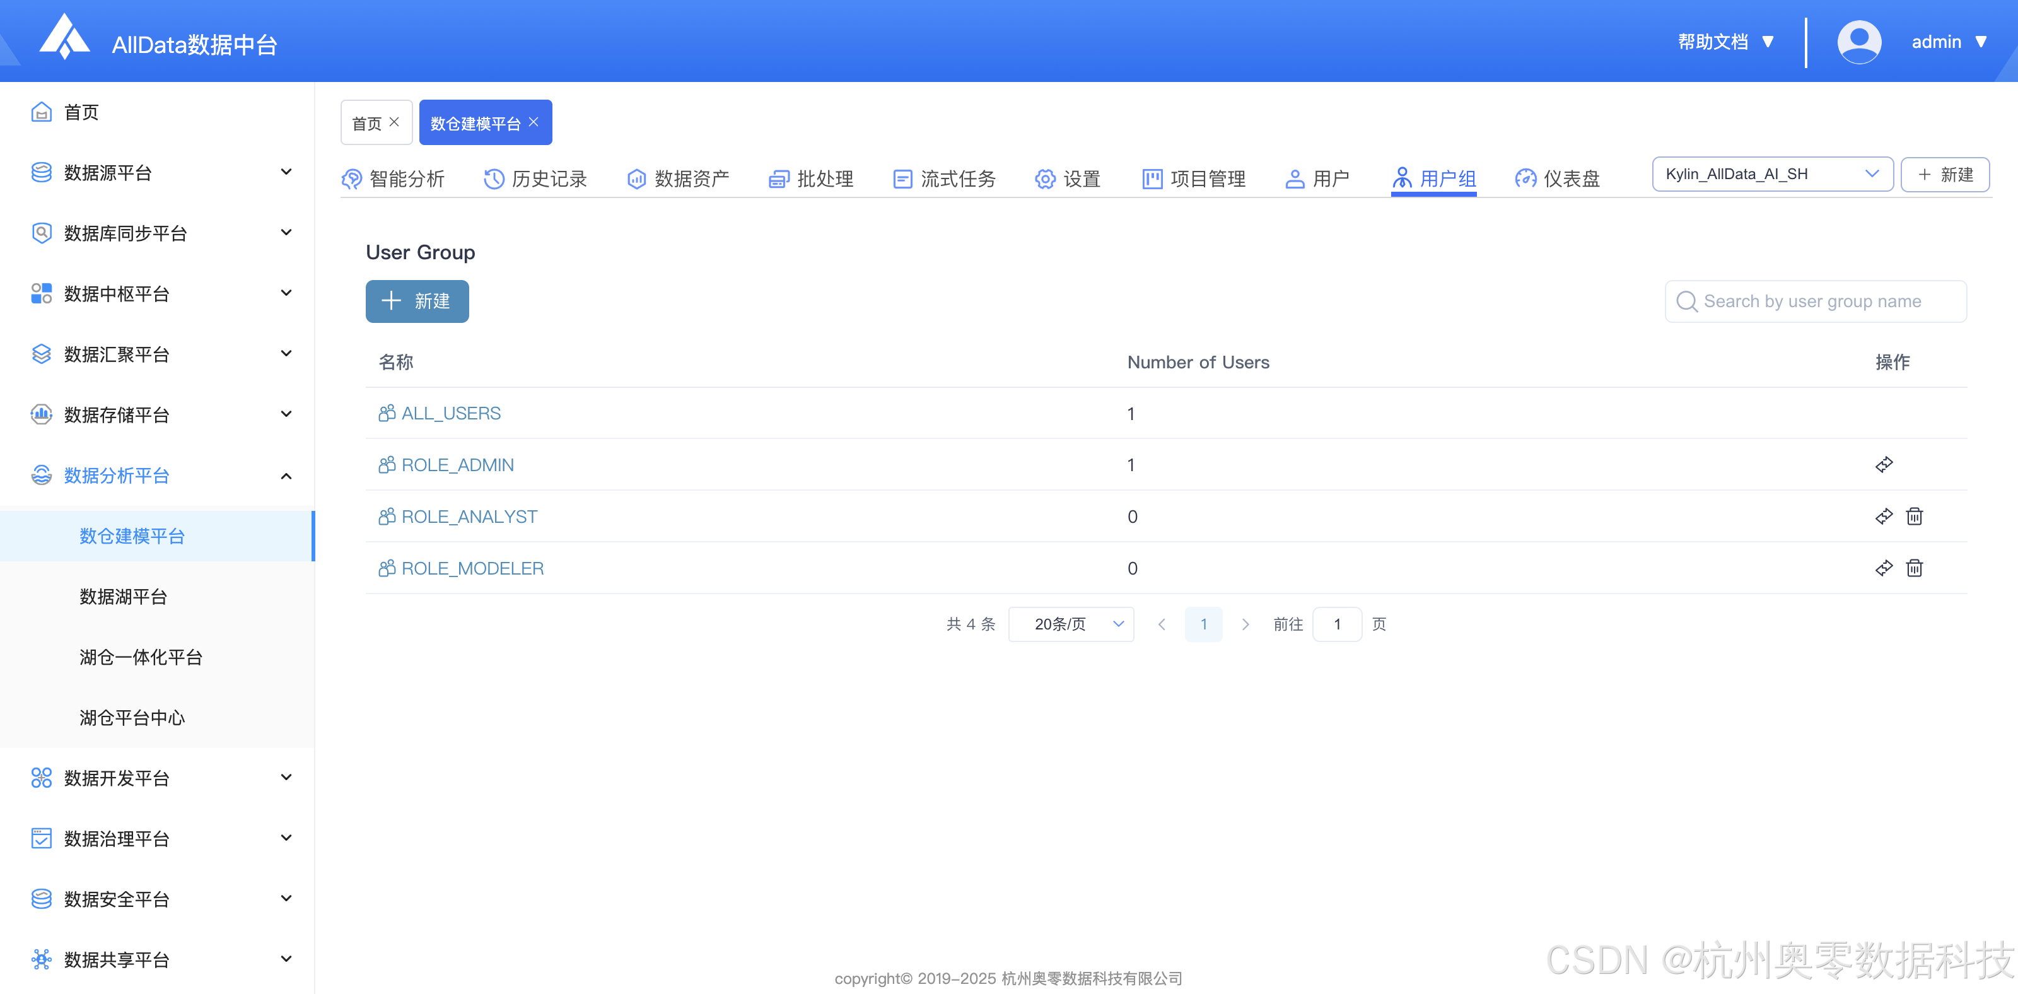
Task: Open the admin avatar icon
Action: click(1860, 41)
